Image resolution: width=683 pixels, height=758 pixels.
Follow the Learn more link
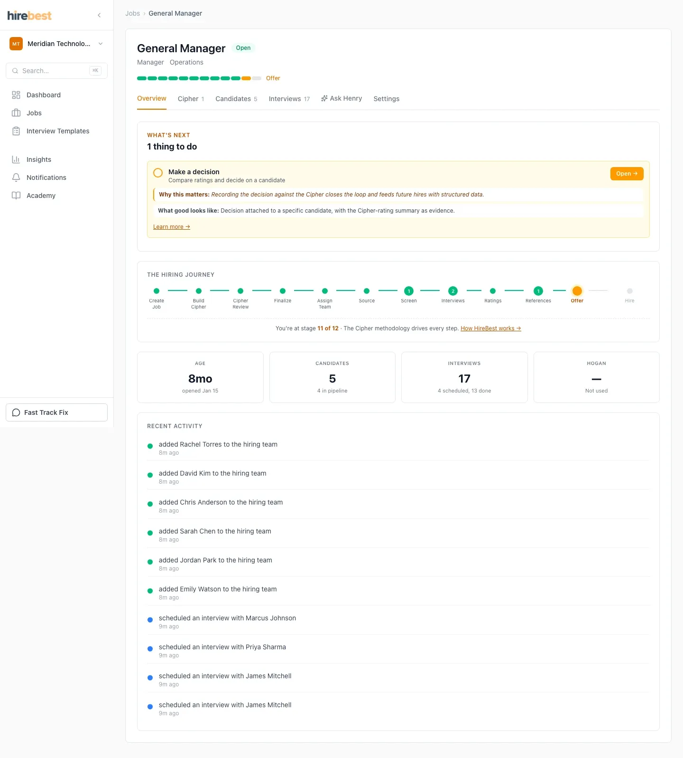point(172,227)
